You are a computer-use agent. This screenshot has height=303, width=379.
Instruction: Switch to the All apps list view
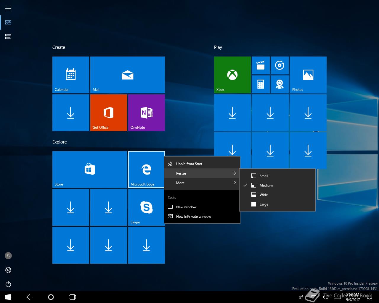pos(8,36)
